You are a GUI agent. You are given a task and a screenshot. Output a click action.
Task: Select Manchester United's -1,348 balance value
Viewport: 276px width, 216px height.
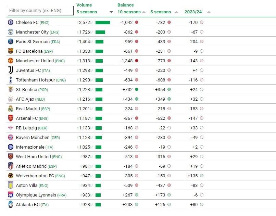[126, 61]
